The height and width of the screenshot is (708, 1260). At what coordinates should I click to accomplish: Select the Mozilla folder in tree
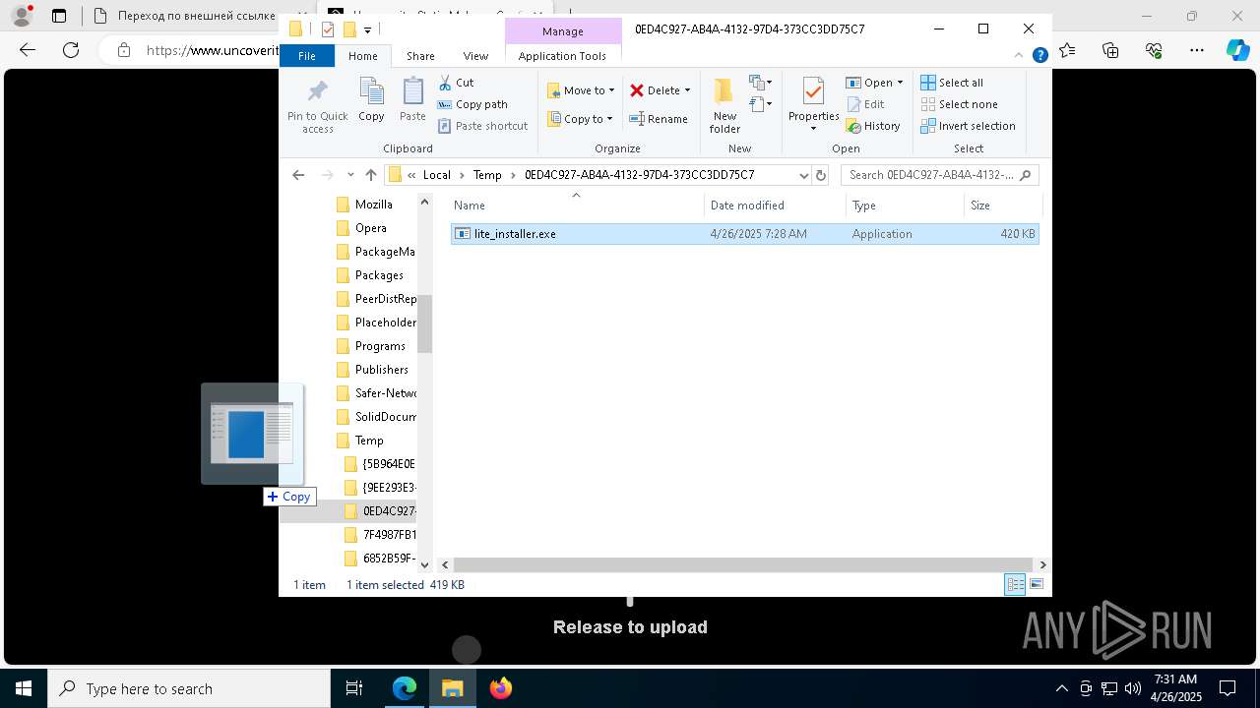pyautogui.click(x=373, y=205)
